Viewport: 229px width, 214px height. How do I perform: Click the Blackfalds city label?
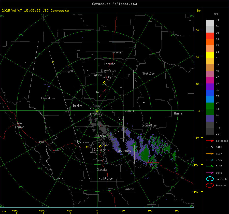click(x=108, y=70)
